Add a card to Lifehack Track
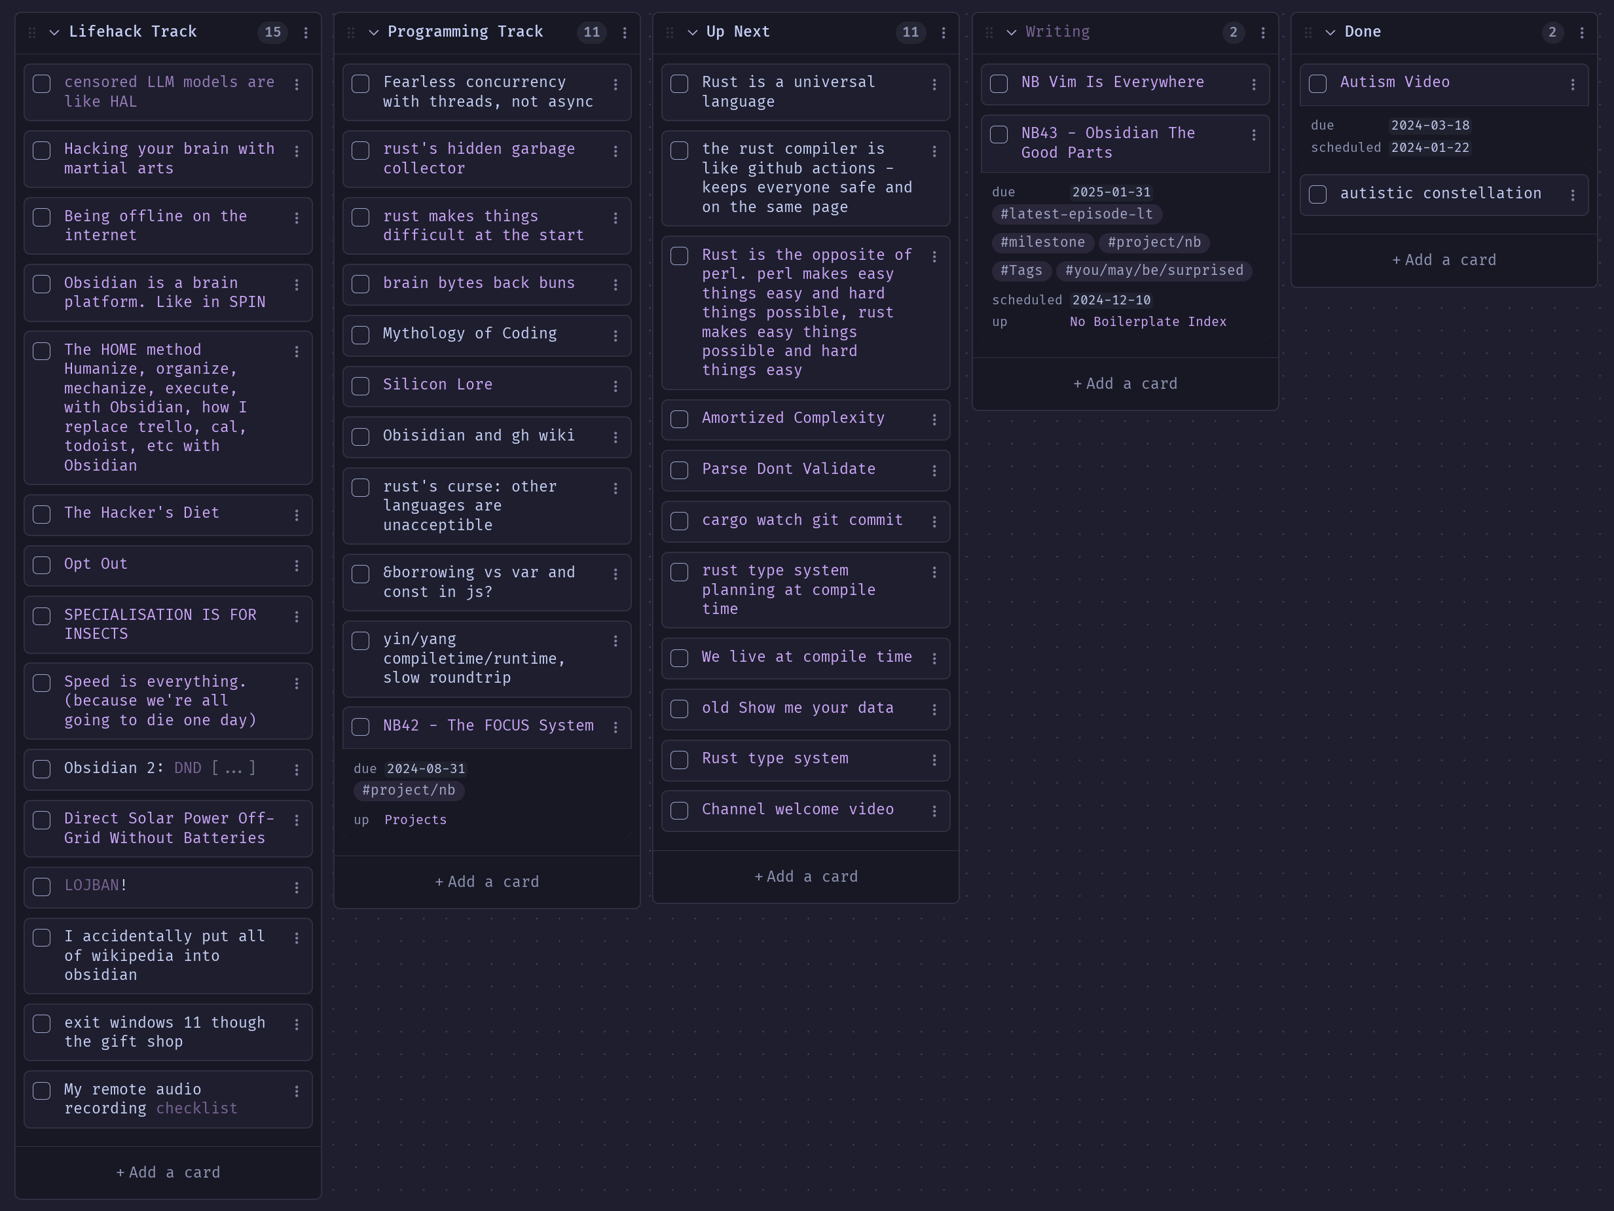Screen dimensions: 1614x1211 click(168, 1172)
